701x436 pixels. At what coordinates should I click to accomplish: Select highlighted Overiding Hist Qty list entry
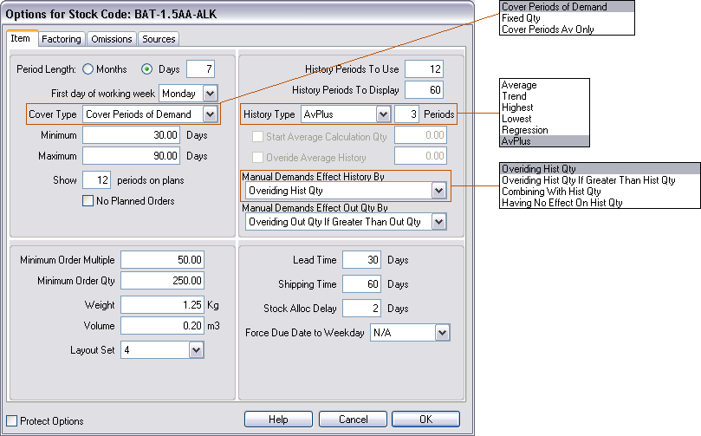point(600,169)
